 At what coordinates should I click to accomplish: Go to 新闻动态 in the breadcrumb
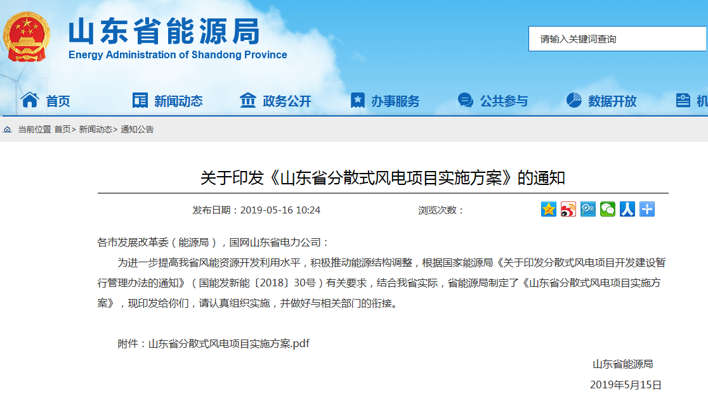coord(96,129)
